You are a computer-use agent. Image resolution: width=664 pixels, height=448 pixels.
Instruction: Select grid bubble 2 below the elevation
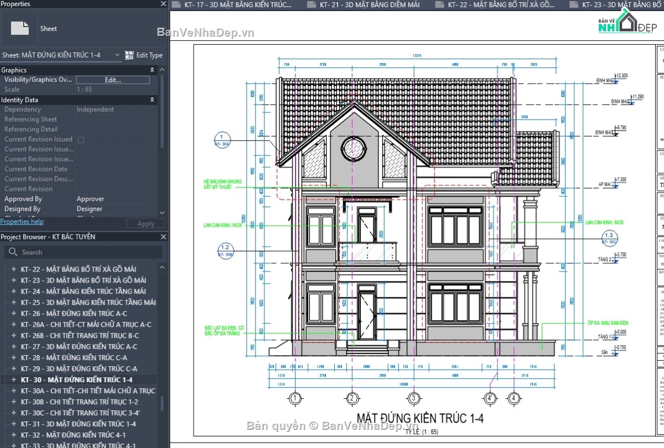(x=352, y=398)
